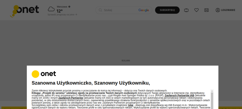Viewport: 242px width, 109px height.
Task: Click the location target icon beside Warszawa
Action: (x=69, y=7)
